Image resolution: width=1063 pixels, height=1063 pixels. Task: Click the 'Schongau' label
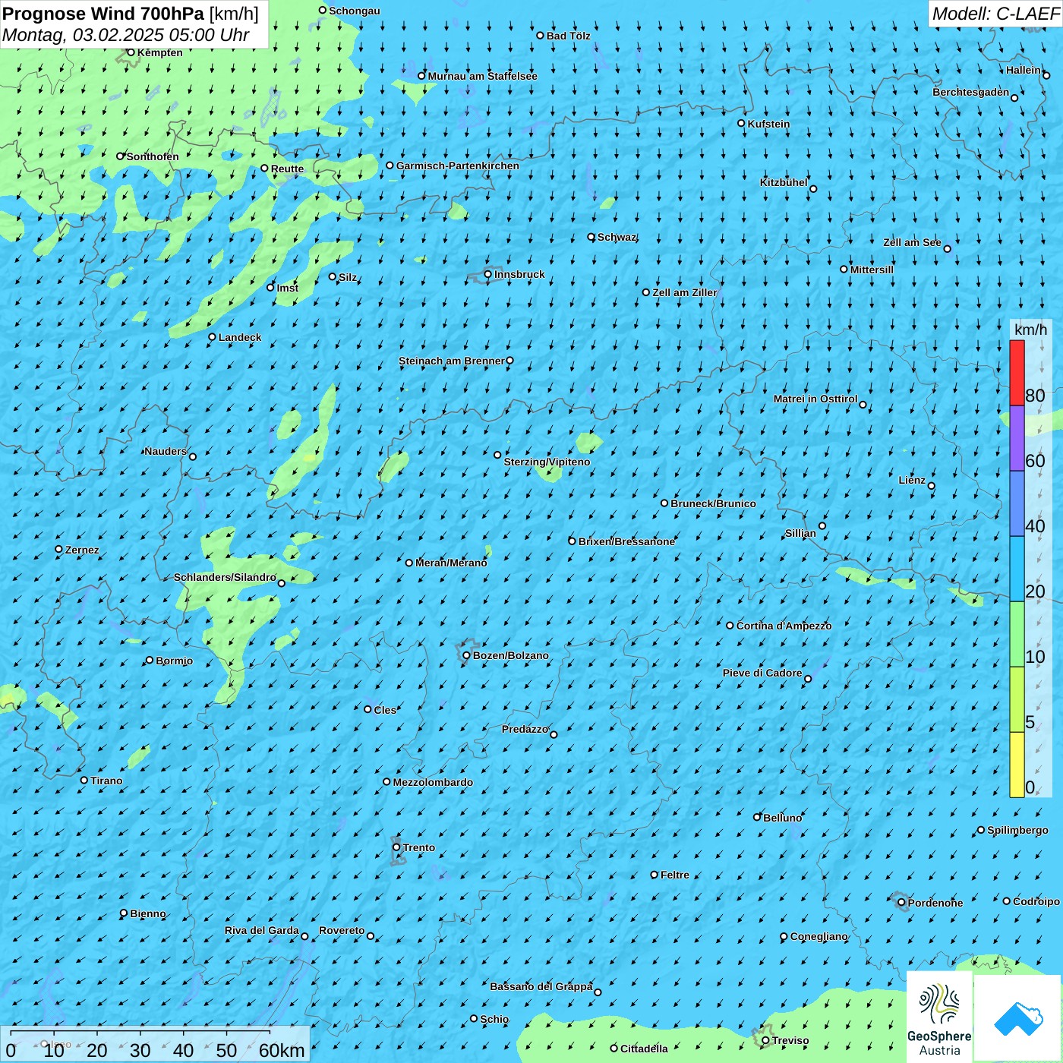tap(355, 11)
